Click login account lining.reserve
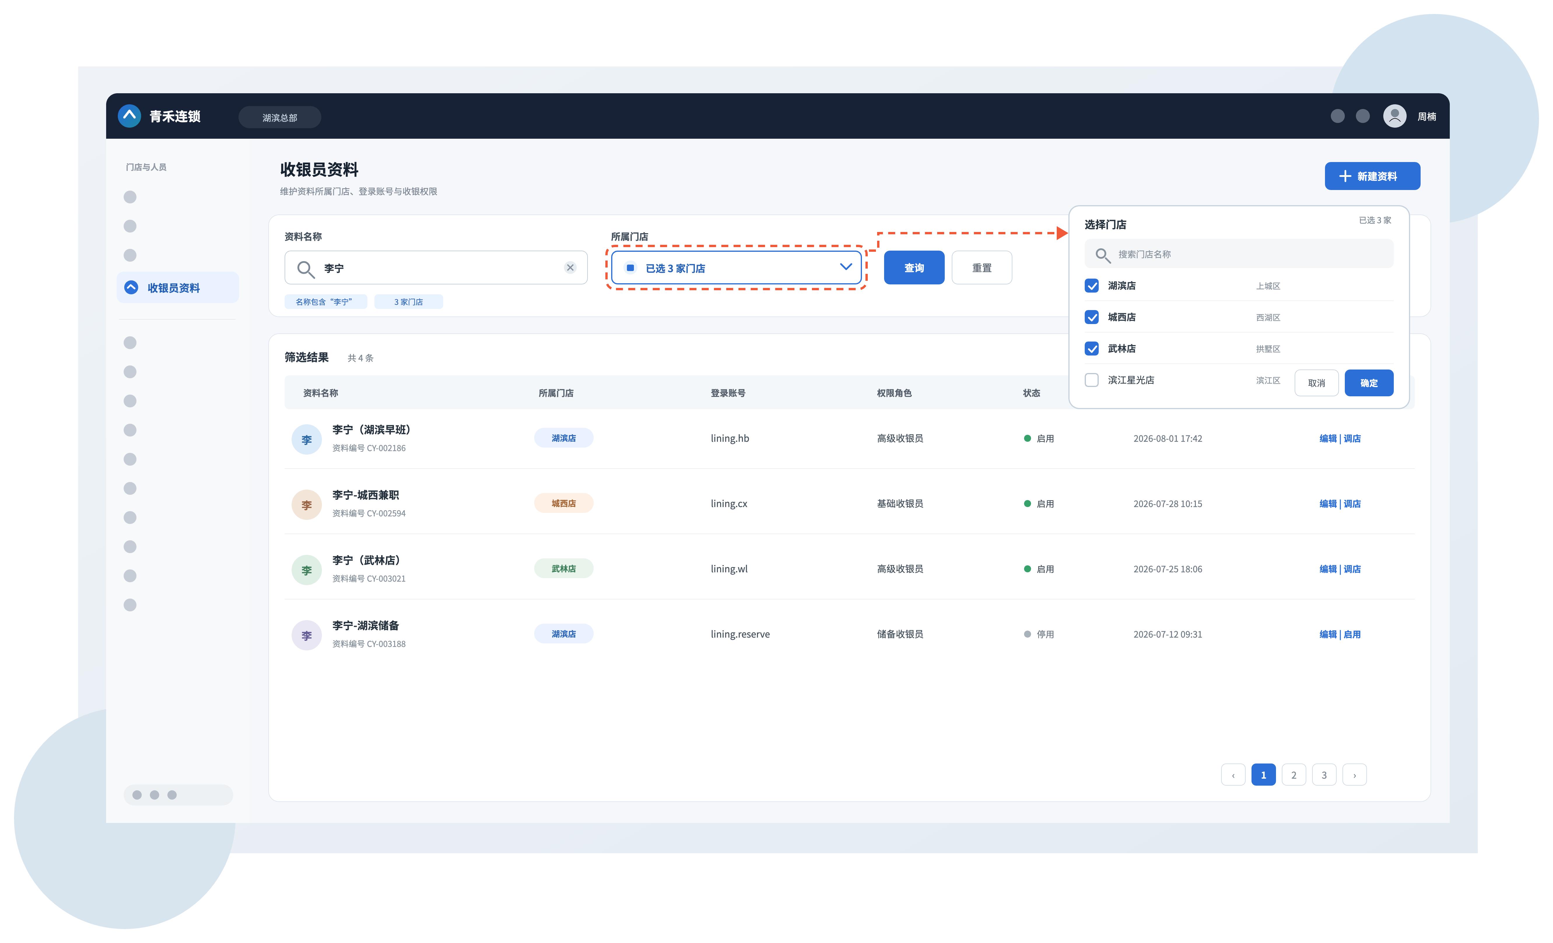1553x943 pixels. click(x=740, y=634)
